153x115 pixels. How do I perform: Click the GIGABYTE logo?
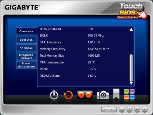point(22,7)
